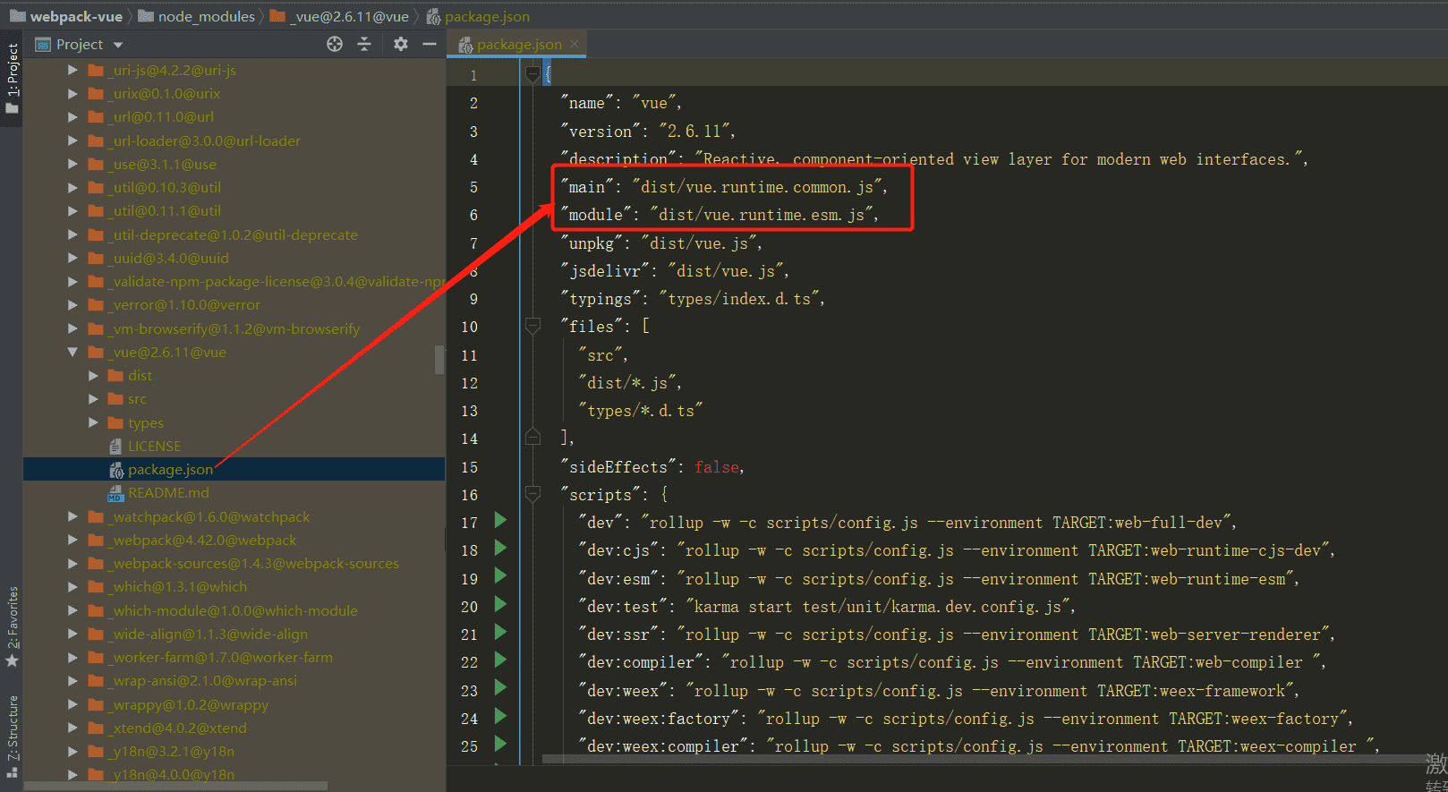Collapse the 'scripts' object fold marker
The width and height of the screenshot is (1448, 792).
pyautogui.click(x=532, y=494)
